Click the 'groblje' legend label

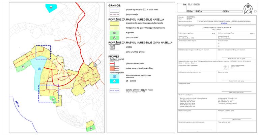(x=129, y=47)
